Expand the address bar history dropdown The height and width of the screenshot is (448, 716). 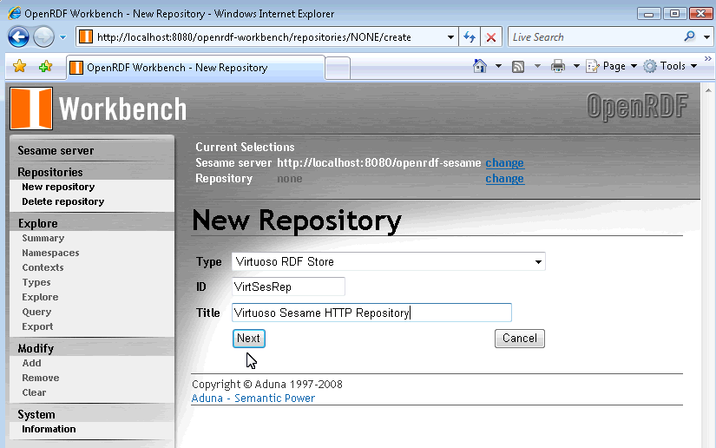tap(450, 37)
